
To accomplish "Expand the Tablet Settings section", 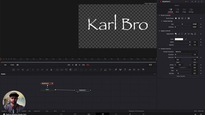I will coord(162,21).
